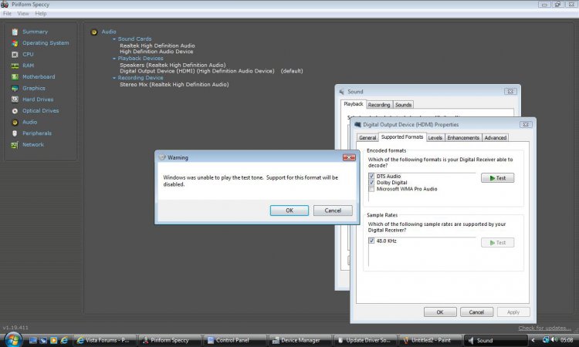Click Test button for encoded formats
Screen dimensions: 579x347
(497, 178)
